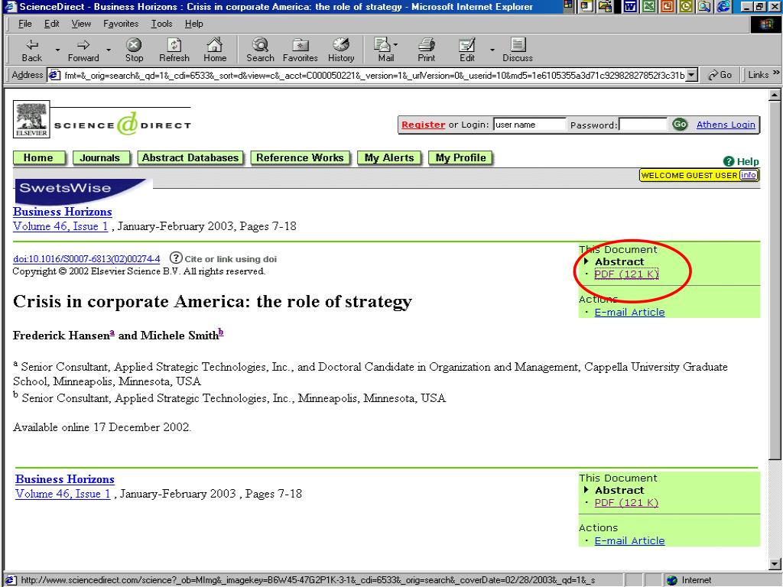Open the Forward button history dropdown arrow
The width and height of the screenshot is (783, 587).
click(x=109, y=50)
